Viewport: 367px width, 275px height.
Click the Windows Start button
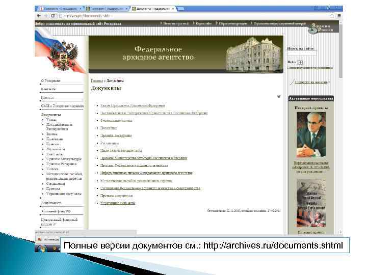(x=42, y=248)
